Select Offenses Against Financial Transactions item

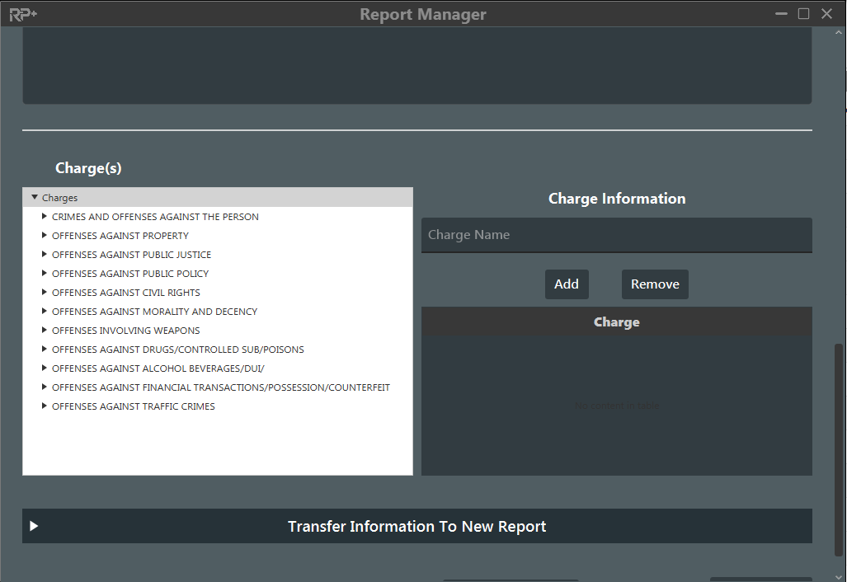[220, 387]
